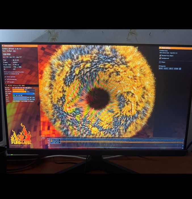This screenshot has height=199, width=192.
Task: Uncheck the GPU graphs checkbox
Action: click(x=5, y=82)
